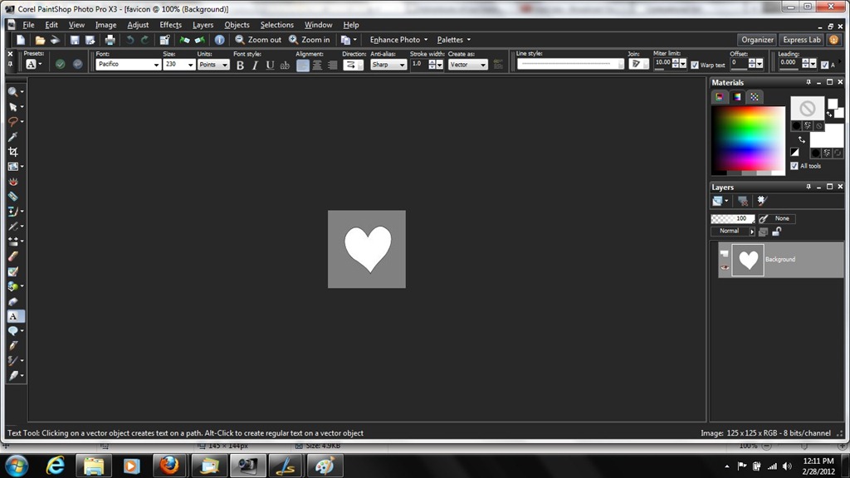
Task: Click the Bold font style button
Action: click(x=240, y=65)
